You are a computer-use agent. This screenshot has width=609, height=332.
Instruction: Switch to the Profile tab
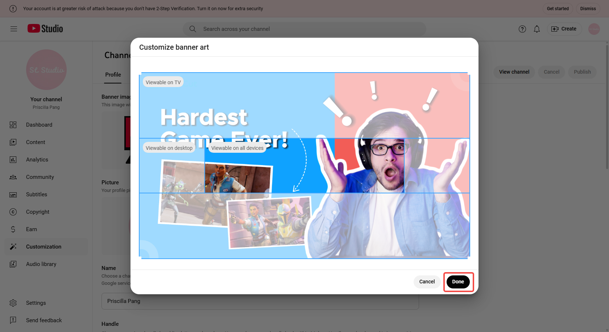click(113, 74)
